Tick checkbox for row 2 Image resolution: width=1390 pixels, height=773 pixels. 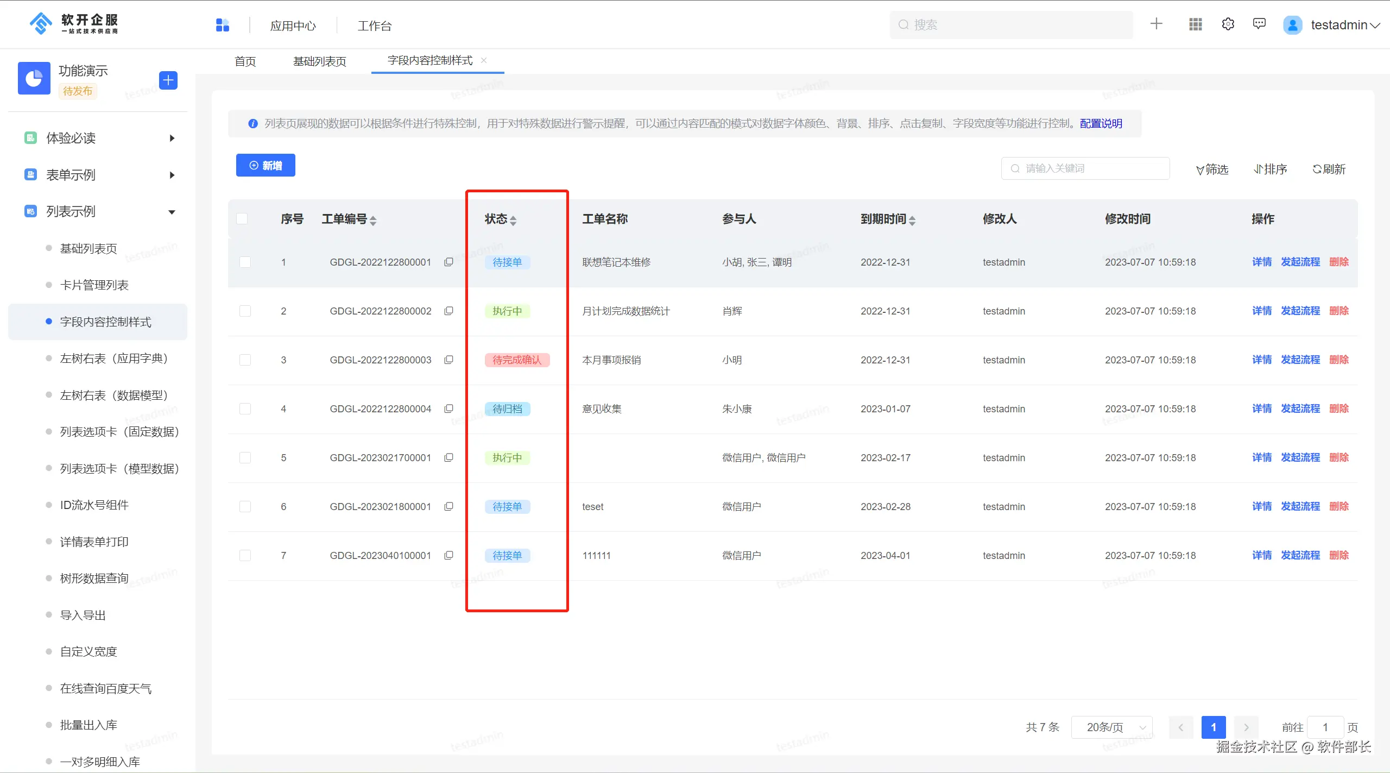245,311
